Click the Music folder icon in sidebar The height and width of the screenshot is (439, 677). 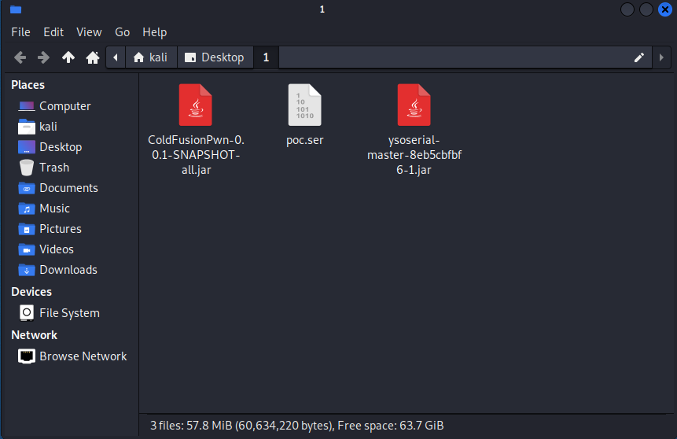point(26,208)
